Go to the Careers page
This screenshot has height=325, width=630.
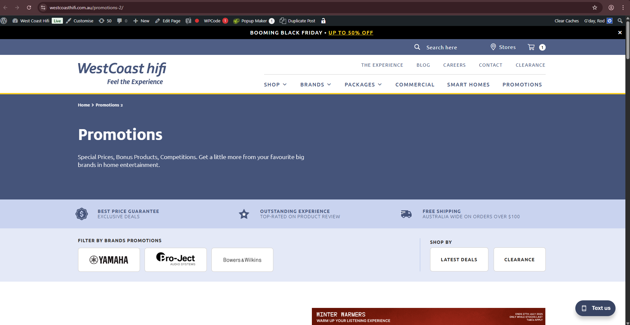click(454, 65)
